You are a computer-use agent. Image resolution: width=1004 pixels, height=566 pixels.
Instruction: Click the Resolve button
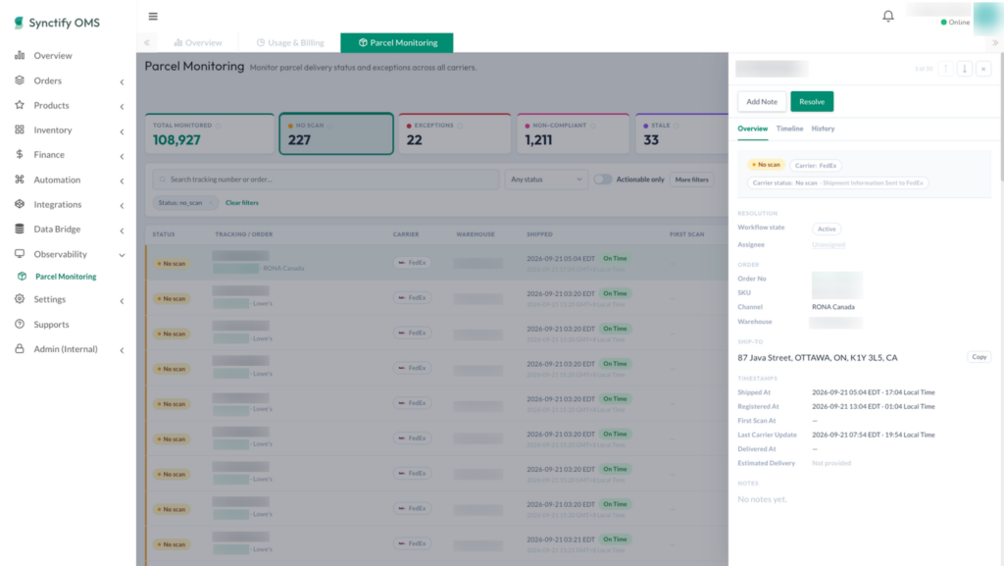pos(812,102)
